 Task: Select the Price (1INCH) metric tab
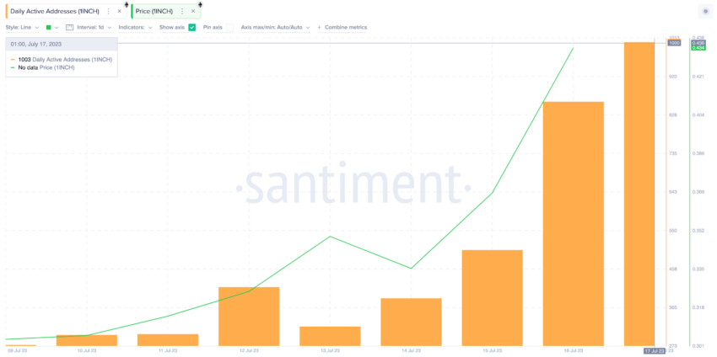[x=154, y=11]
